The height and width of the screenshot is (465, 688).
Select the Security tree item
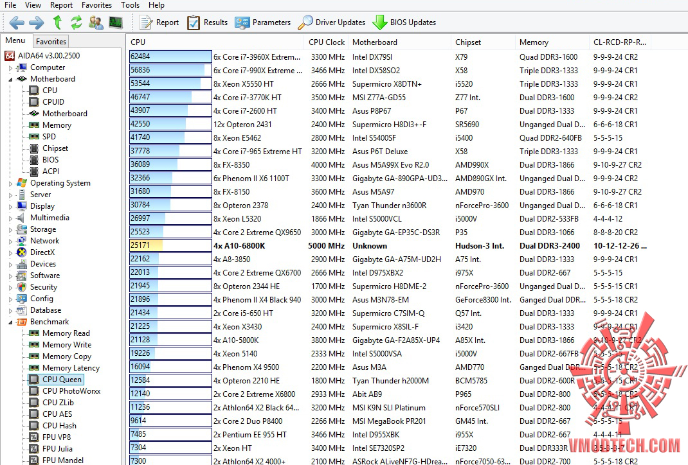coord(44,287)
